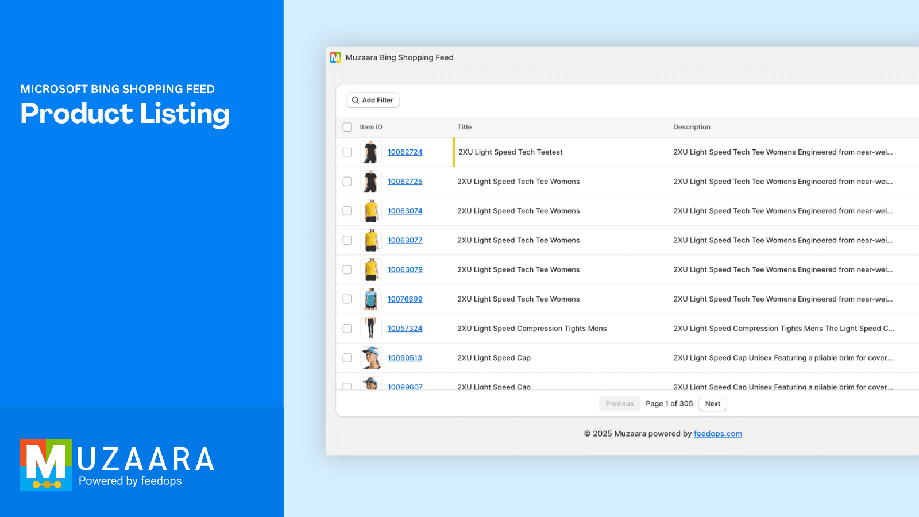This screenshot has width=919, height=517.
Task: Click the Muzaara app icon in title bar
Action: coord(335,57)
